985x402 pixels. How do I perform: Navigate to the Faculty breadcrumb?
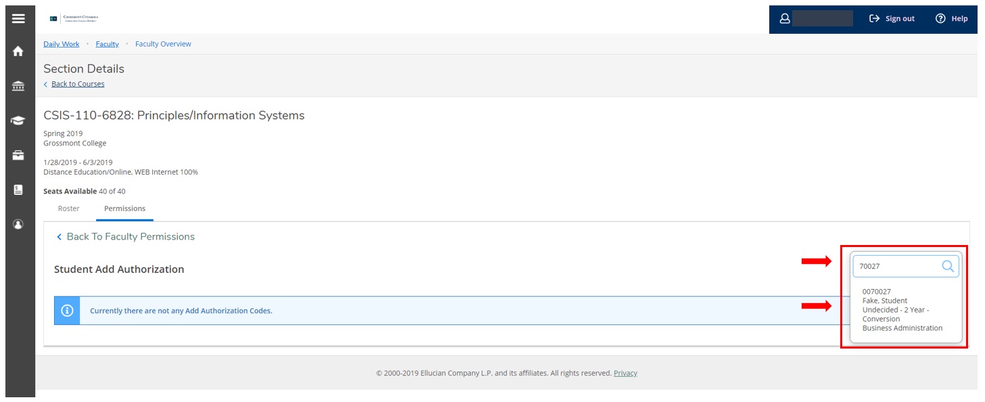point(107,43)
